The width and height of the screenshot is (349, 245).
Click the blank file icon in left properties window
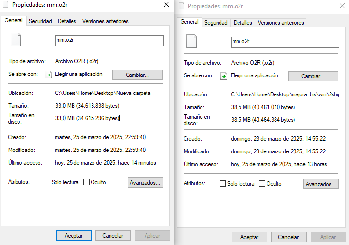coord(16,39)
